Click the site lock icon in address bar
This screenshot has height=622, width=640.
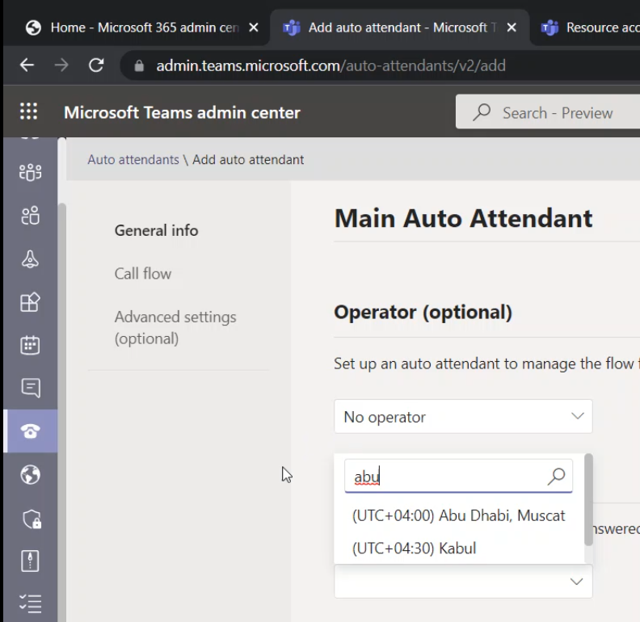click(139, 65)
